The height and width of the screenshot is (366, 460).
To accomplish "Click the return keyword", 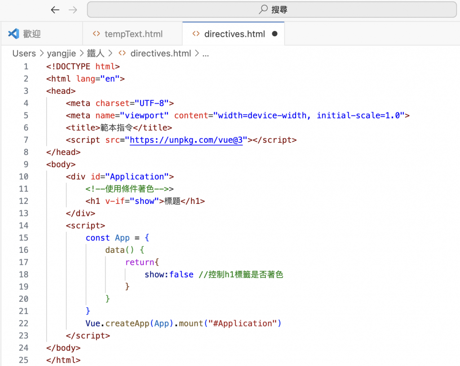I will (x=140, y=262).
